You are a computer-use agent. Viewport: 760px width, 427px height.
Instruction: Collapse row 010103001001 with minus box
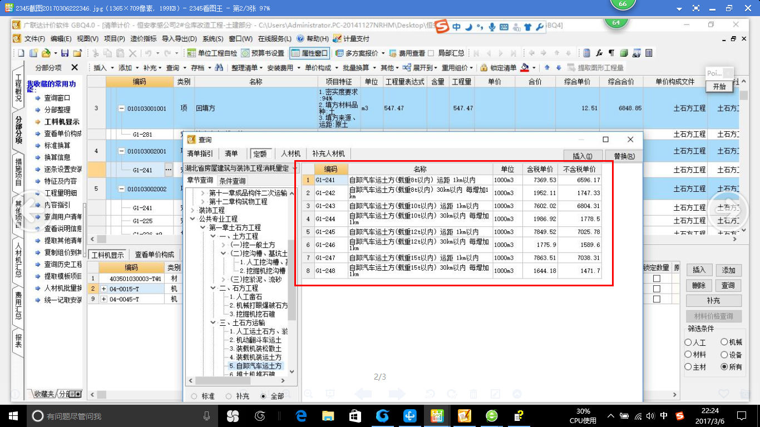pos(121,108)
